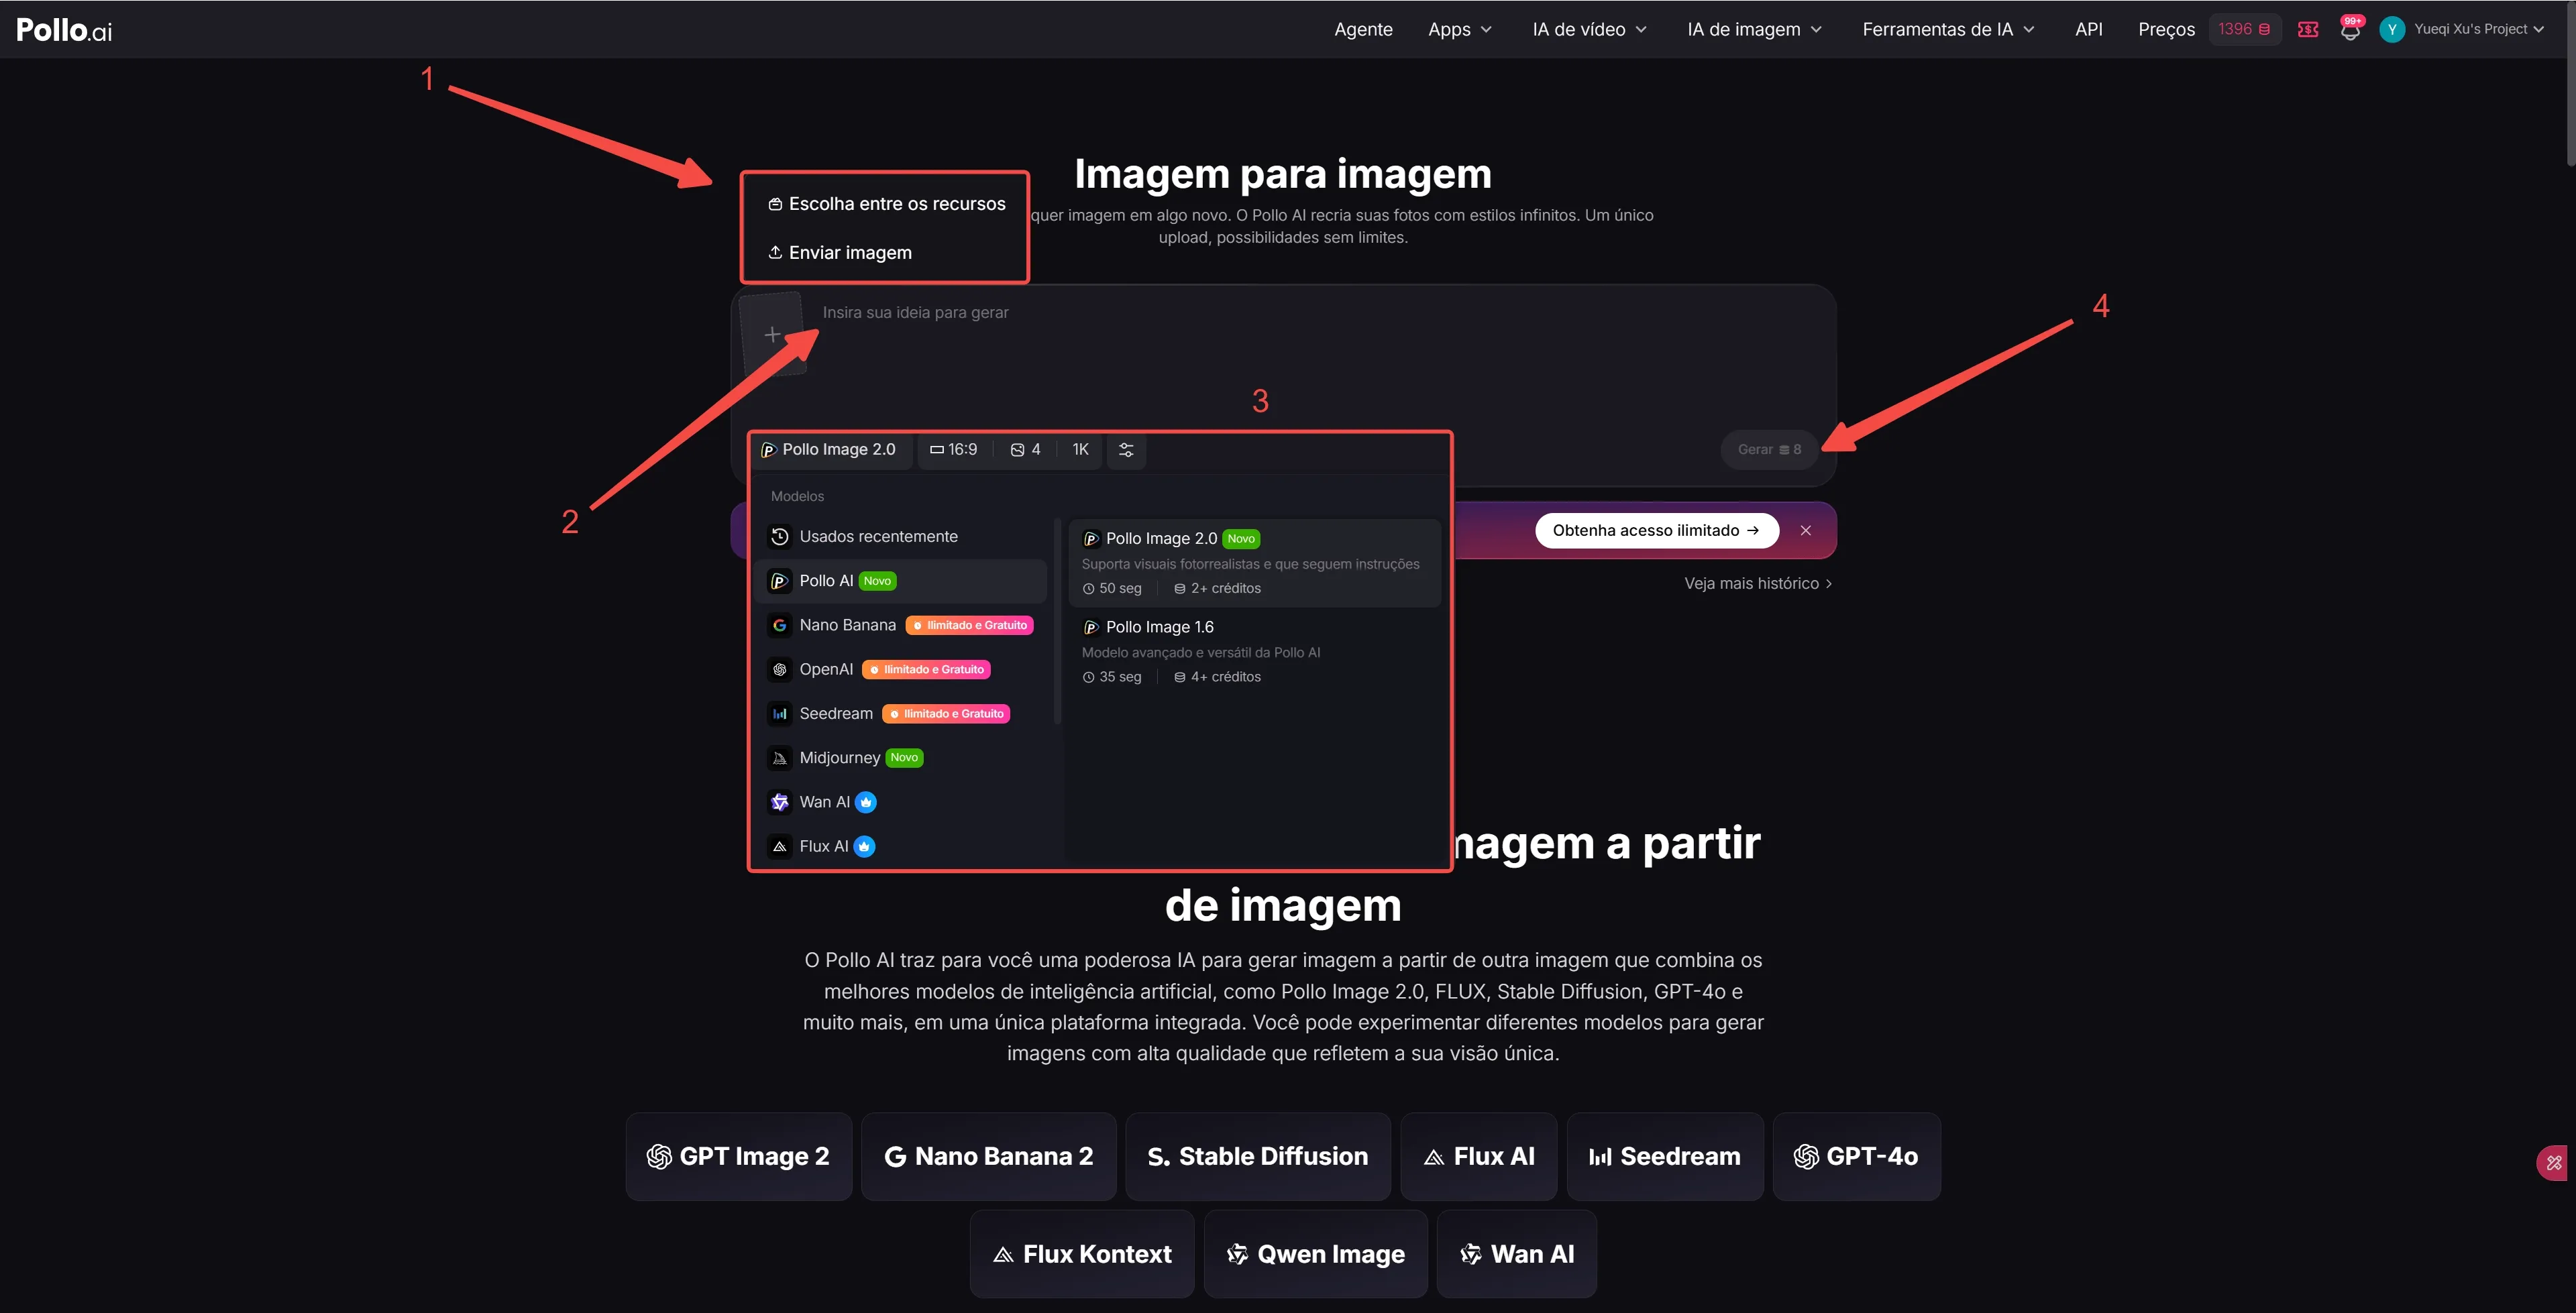Screen dimensions: 2576x1313
Task: Open the Agente menu item
Action: [1363, 29]
